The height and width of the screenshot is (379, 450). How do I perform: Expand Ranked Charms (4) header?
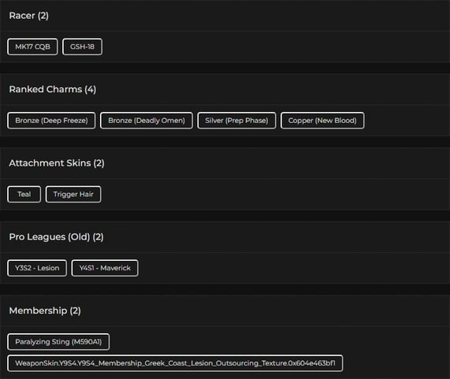point(53,89)
